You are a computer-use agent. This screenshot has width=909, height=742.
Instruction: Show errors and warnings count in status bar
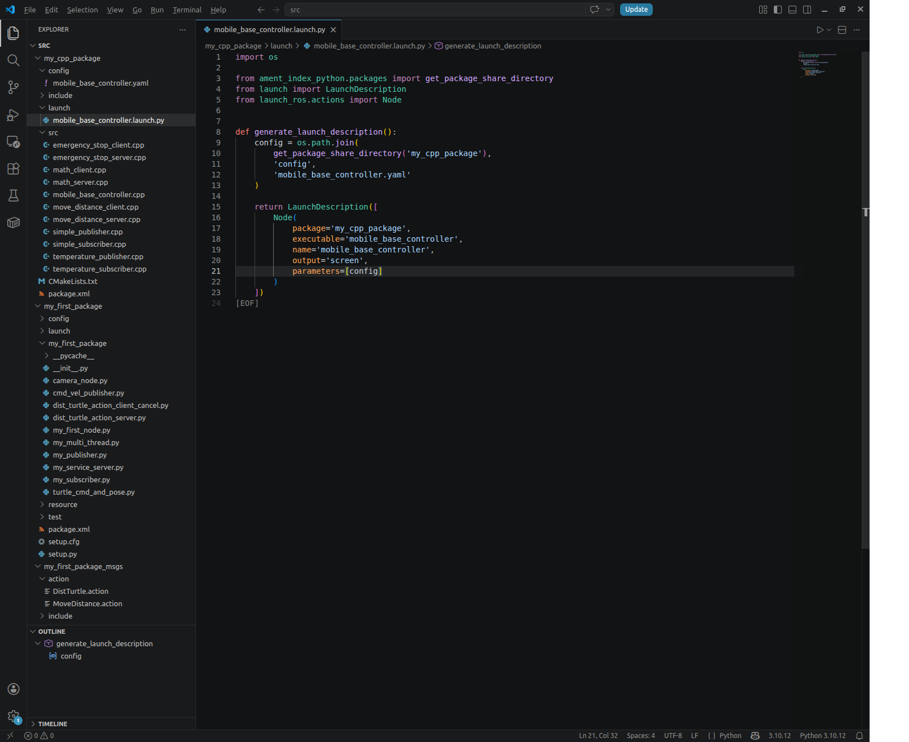coord(39,736)
